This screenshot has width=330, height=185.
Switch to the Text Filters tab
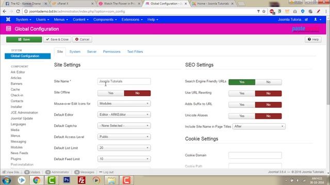coord(135,51)
